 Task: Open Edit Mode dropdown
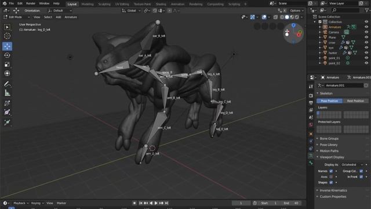click(16, 17)
